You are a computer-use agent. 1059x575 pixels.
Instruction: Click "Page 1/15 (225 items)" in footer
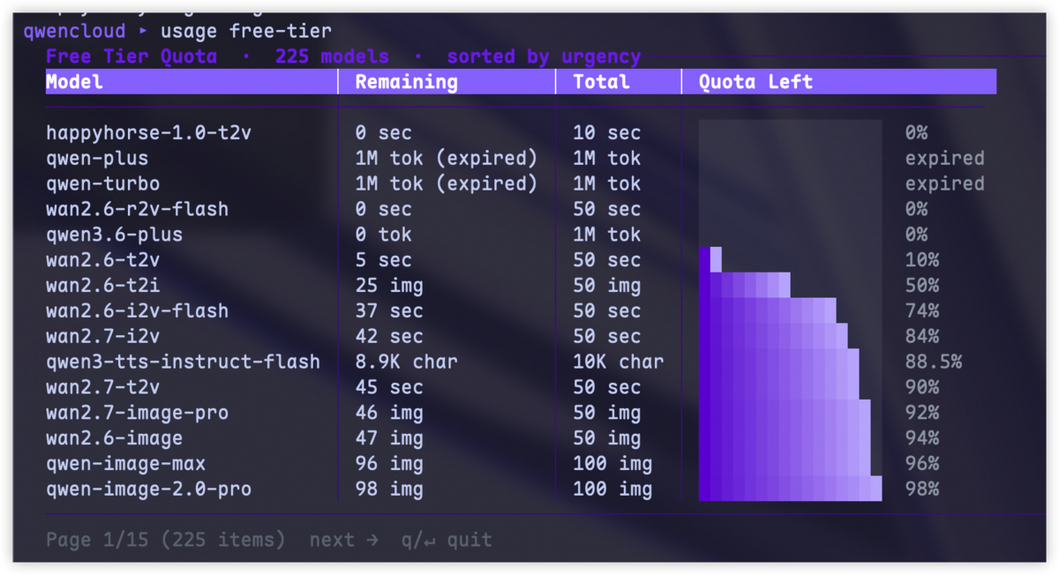166,540
